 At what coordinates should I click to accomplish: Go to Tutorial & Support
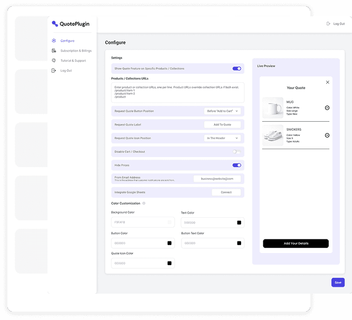click(x=73, y=61)
